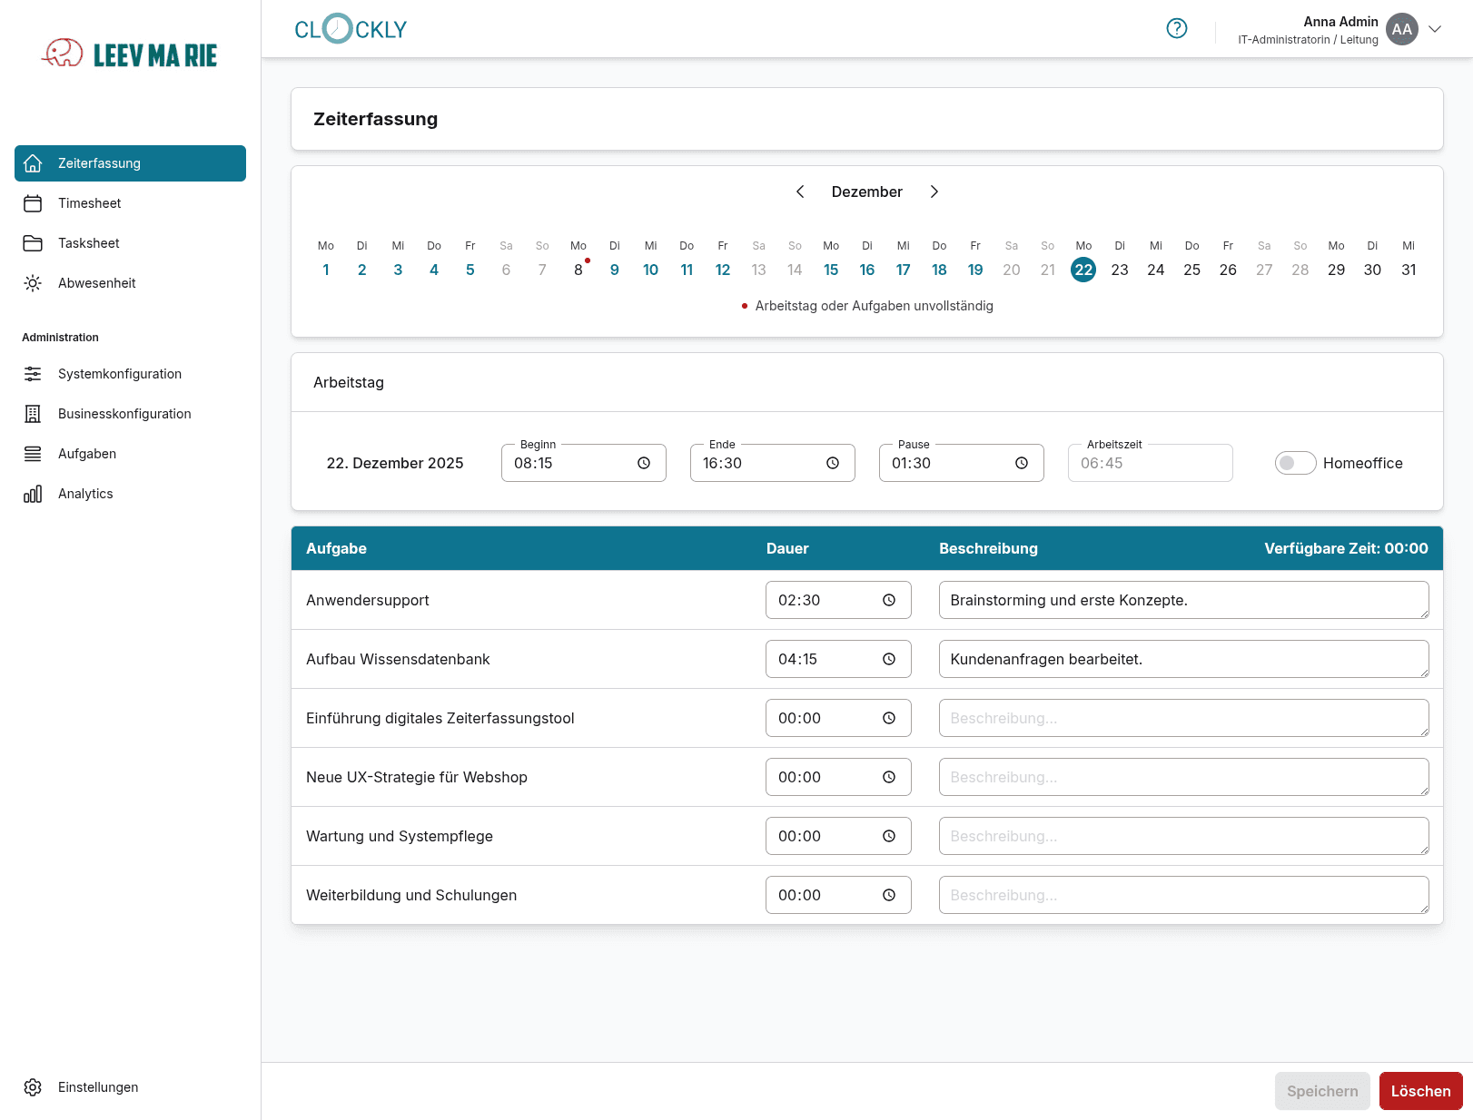Viewport: 1473px width, 1120px height.
Task: Expand the Anna Admin user menu
Action: pos(1435,29)
